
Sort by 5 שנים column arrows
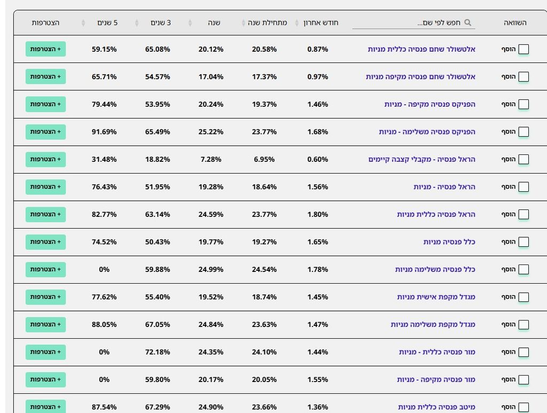tap(83, 22)
